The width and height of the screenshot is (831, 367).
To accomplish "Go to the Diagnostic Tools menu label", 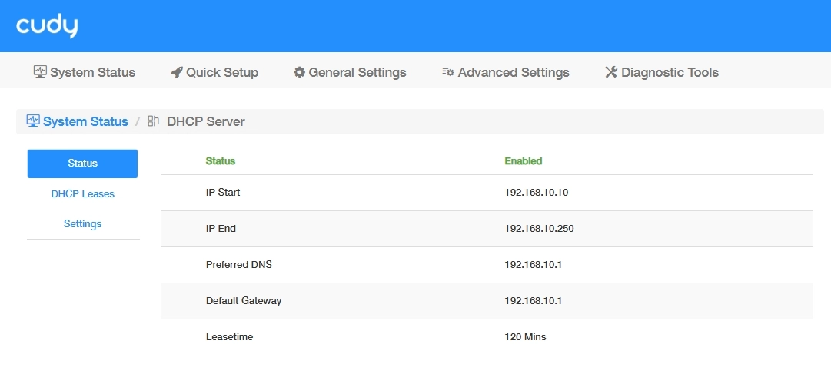I will coord(670,72).
